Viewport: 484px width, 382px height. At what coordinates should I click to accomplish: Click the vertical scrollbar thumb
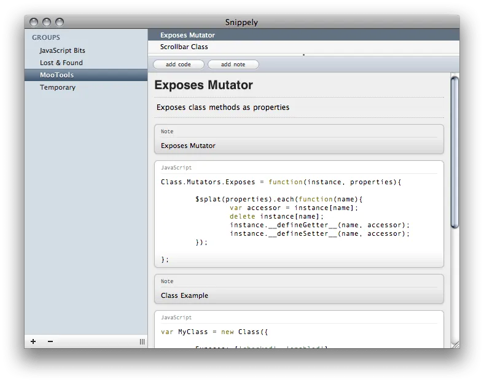(x=455, y=152)
